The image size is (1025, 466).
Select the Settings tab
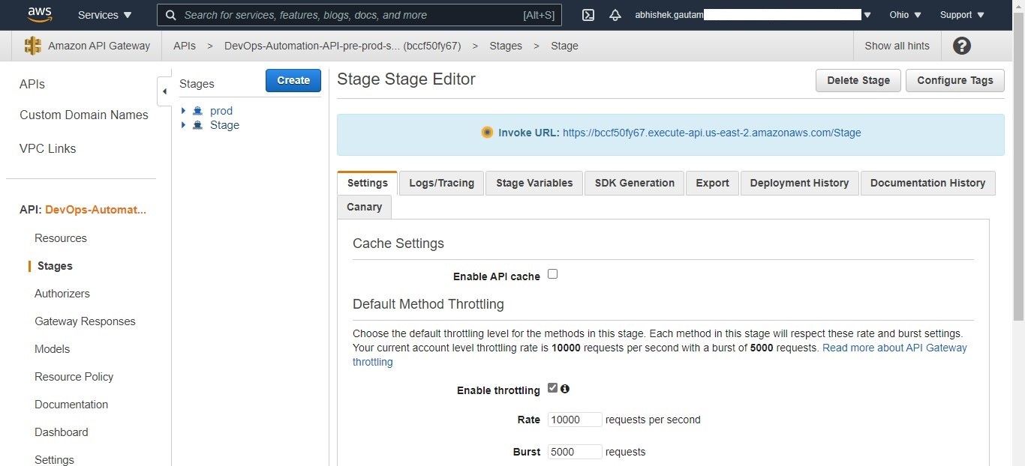[x=368, y=183]
